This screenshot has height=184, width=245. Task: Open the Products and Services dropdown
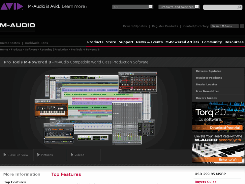click(x=179, y=7)
